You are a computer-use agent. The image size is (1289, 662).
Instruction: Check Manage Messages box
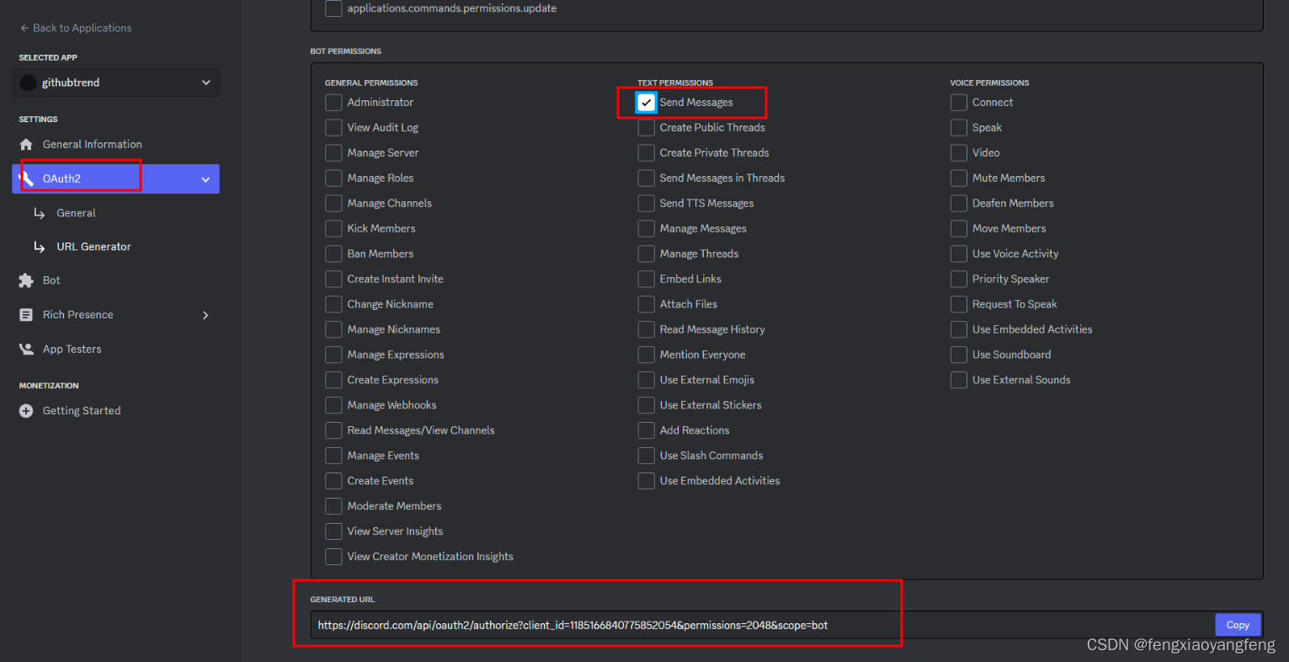[x=646, y=228]
